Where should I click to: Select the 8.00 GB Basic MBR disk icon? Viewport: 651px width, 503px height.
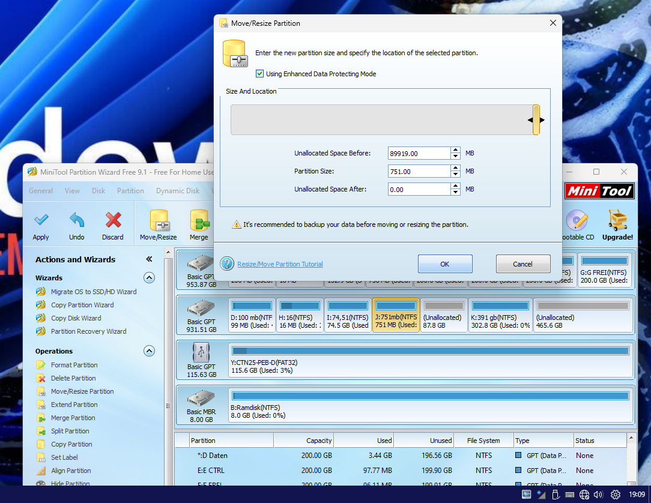click(x=201, y=399)
